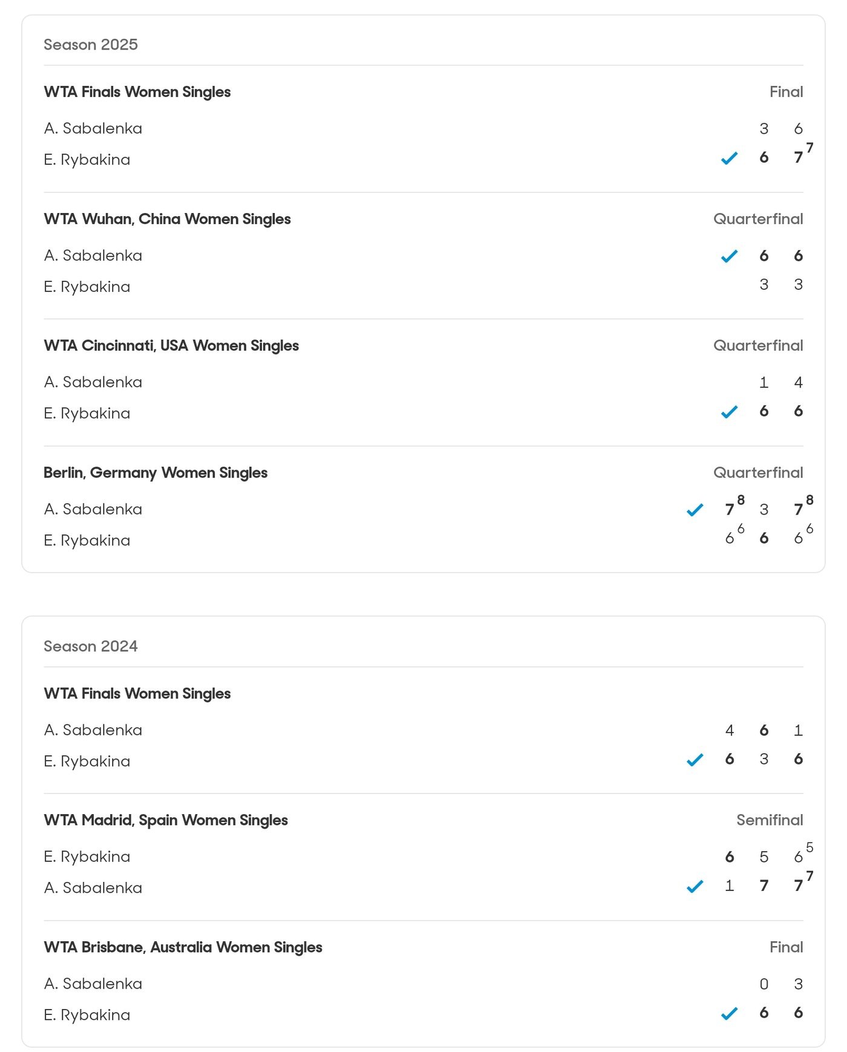Screen dimensions: 847x1052
Task: Click the Semifinal round label for Madrid
Action: pyautogui.click(x=770, y=820)
